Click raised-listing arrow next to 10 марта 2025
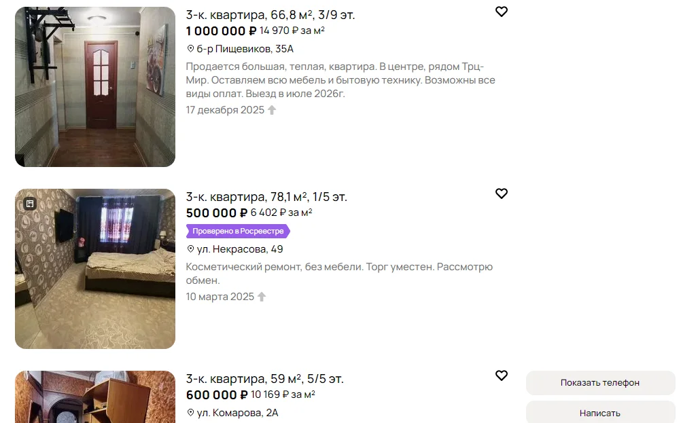This screenshot has width=679, height=423. click(262, 297)
